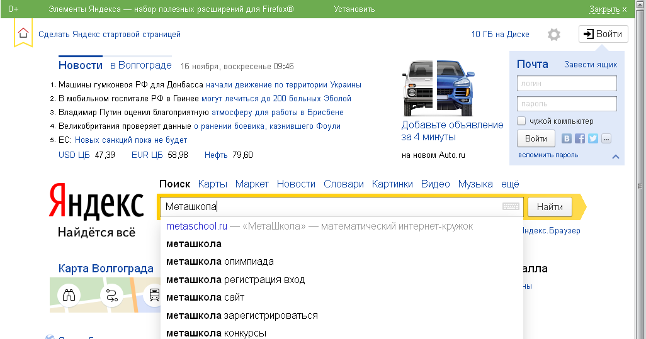
Task: Expand the 'ещё' services menu
Action: tap(510, 184)
